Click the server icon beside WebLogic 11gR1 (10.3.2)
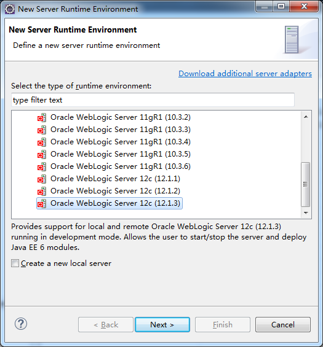This screenshot has width=323, height=347. pos(42,117)
